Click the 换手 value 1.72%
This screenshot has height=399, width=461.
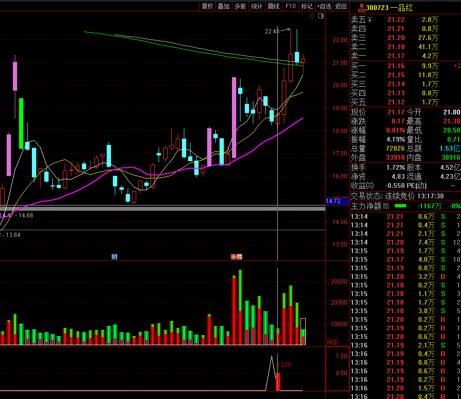pyautogui.click(x=395, y=168)
